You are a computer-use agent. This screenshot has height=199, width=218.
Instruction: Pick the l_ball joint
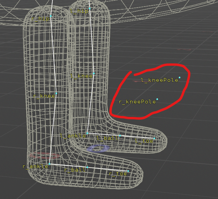[x=120, y=136]
